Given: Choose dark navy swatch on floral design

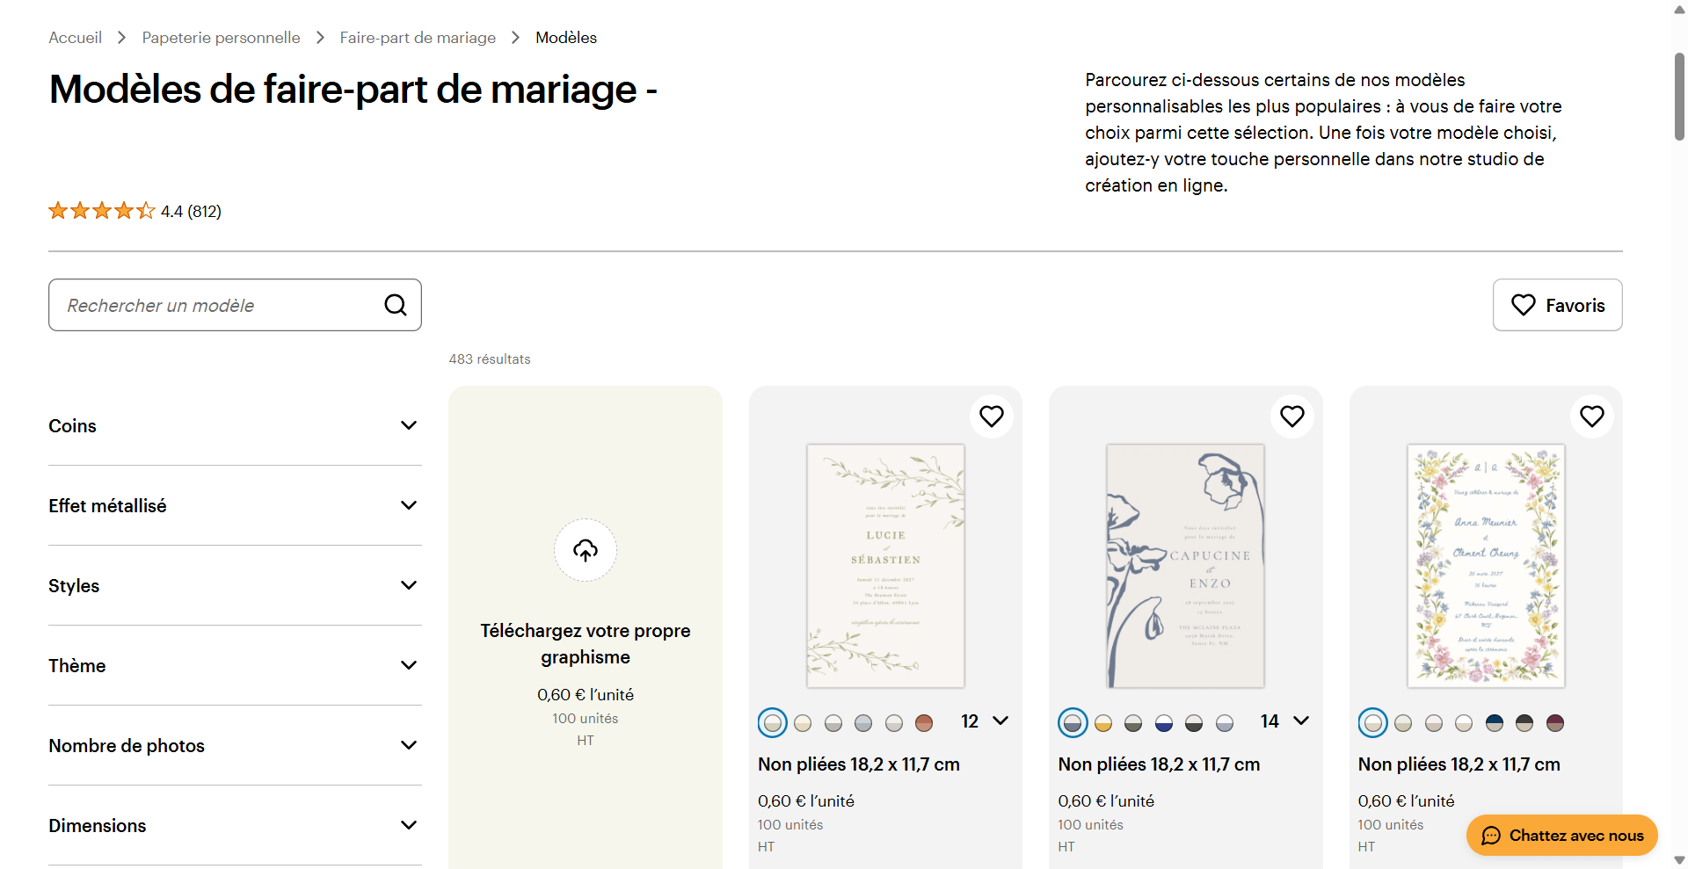Looking at the screenshot, I should 1495,723.
